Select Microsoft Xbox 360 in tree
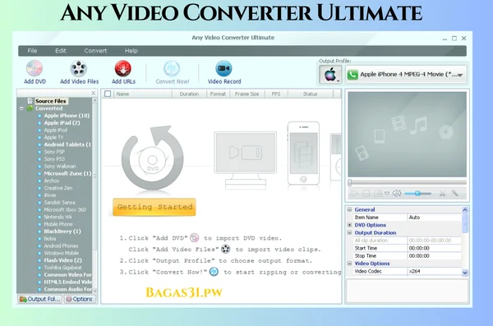Viewport: 493px width, 326px height. [65, 209]
